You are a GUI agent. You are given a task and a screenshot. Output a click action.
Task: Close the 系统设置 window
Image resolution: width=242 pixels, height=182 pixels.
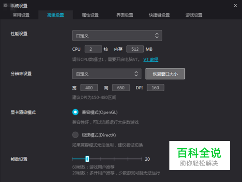coord(235,6)
